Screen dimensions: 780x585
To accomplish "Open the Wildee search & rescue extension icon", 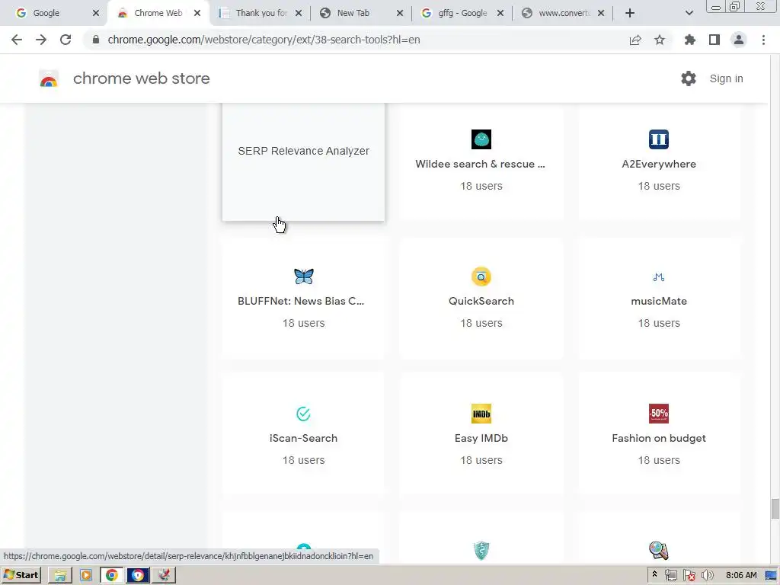I will [481, 139].
